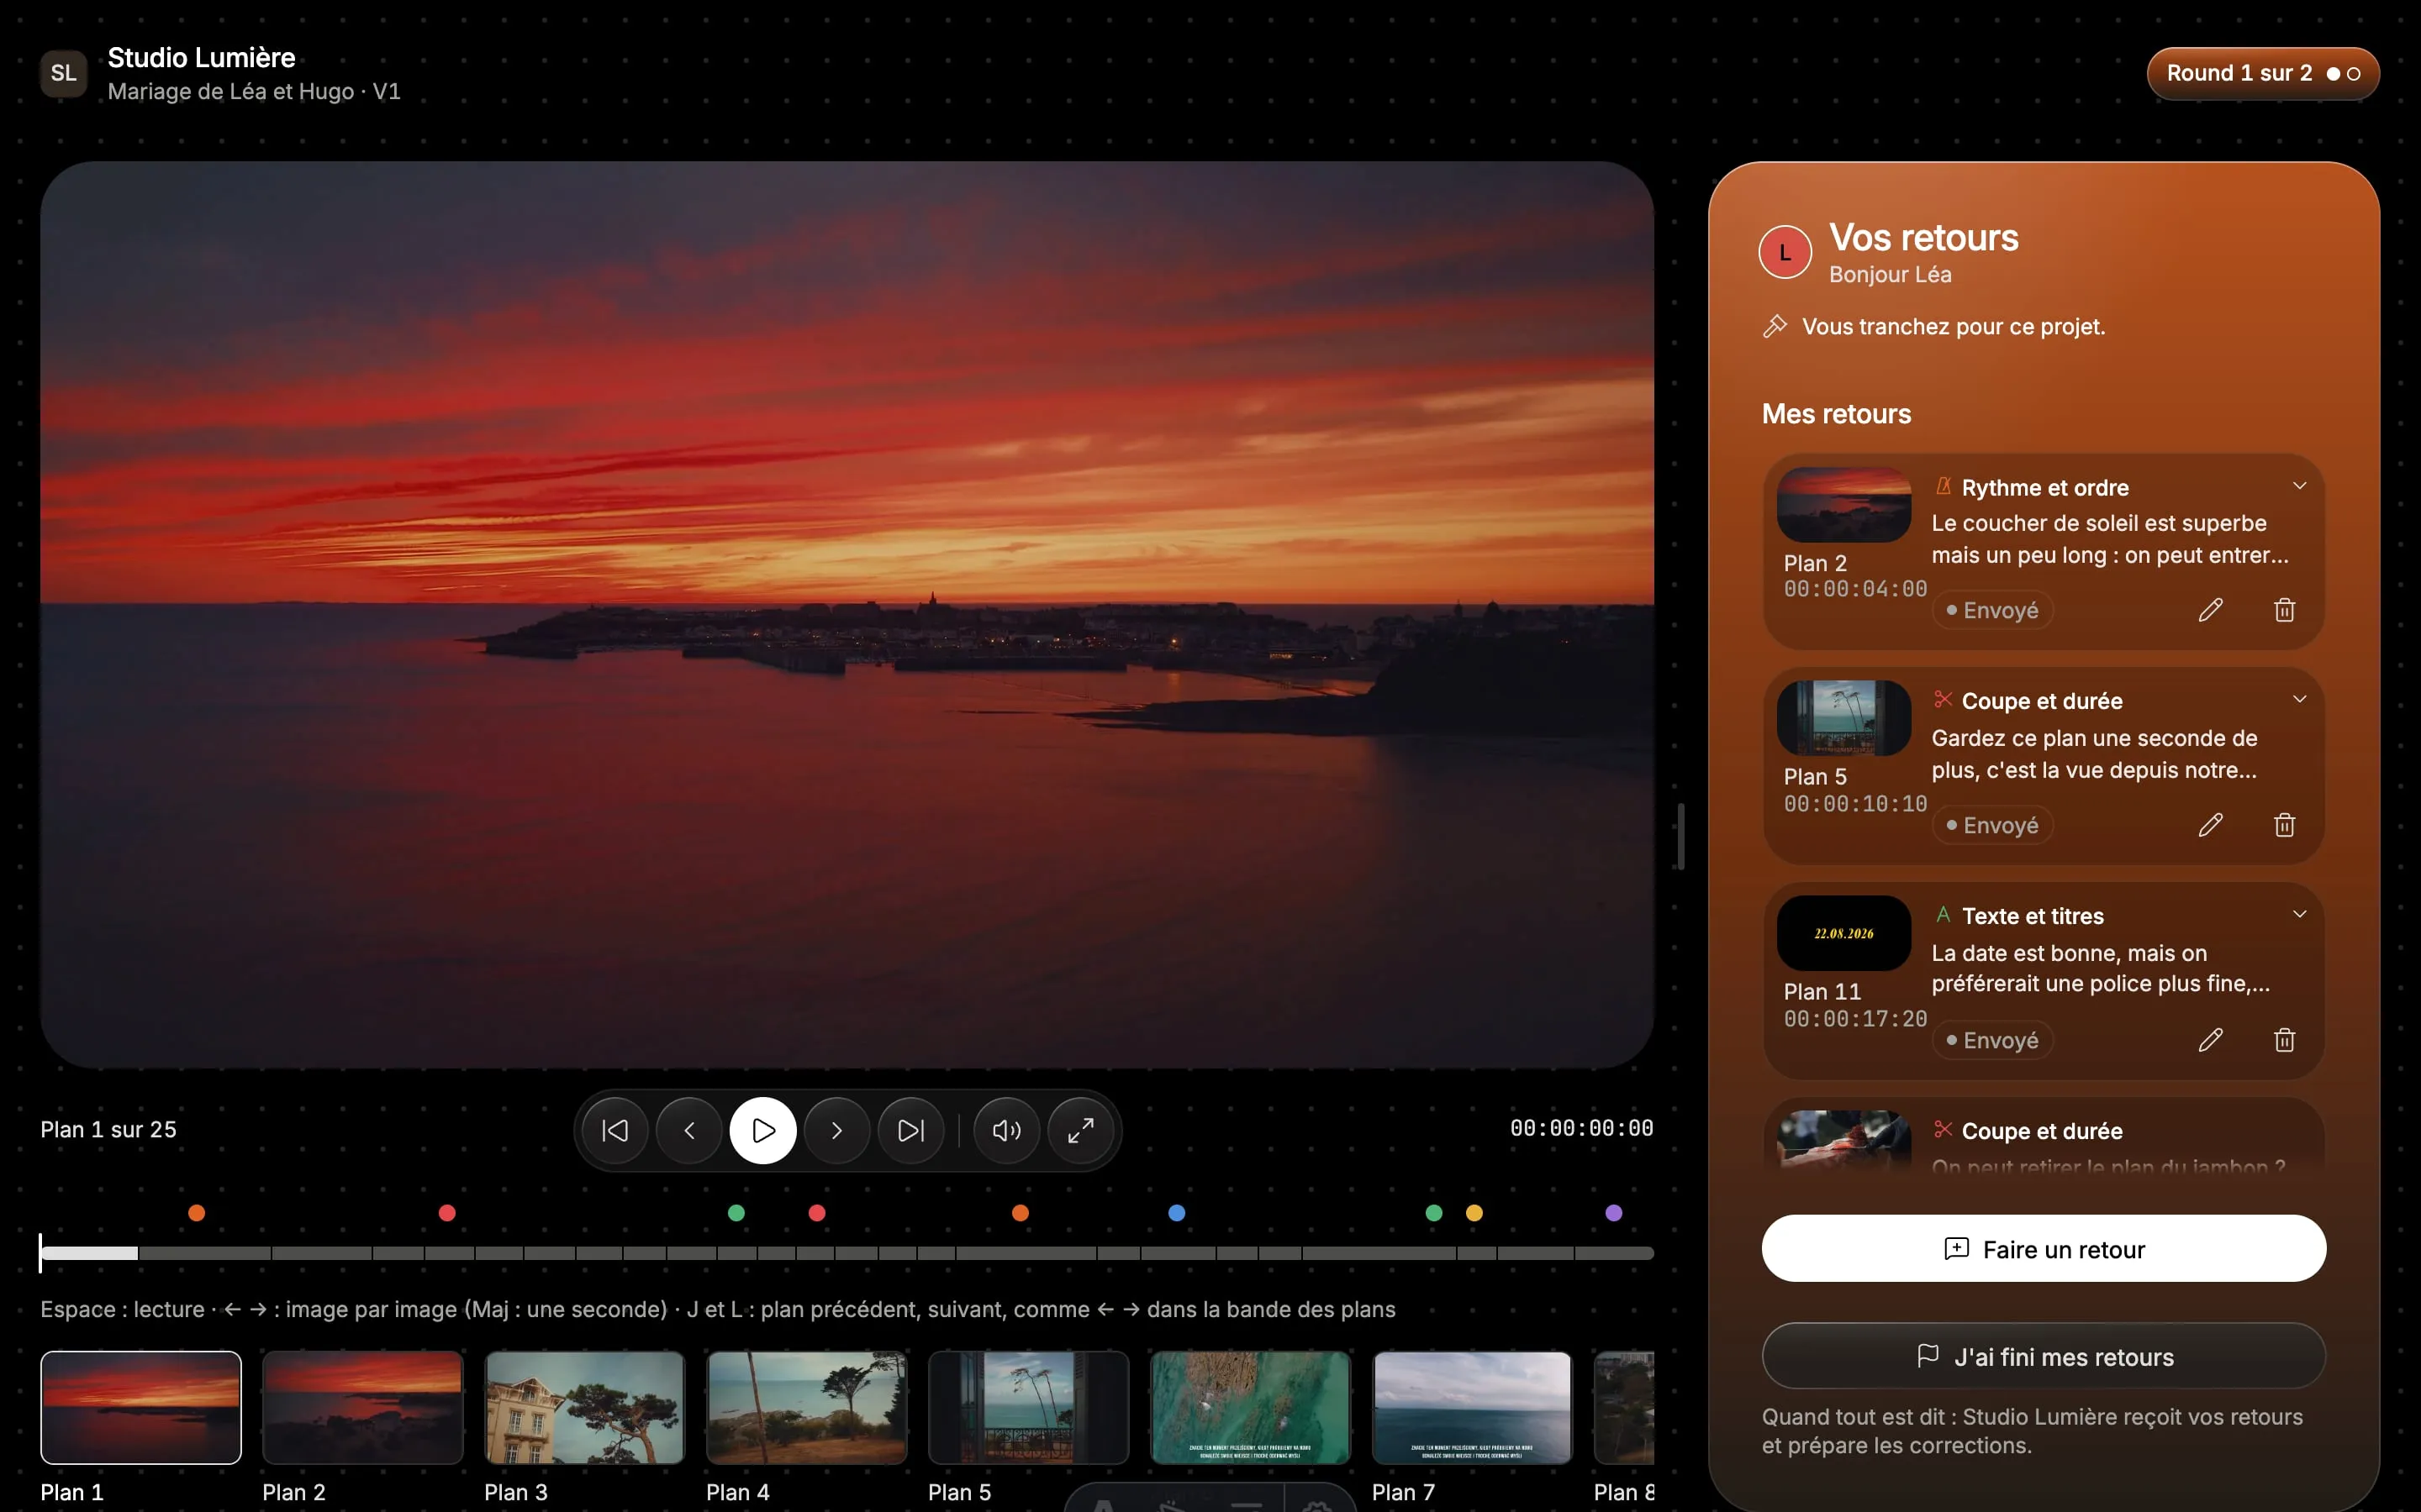
Task: Open the Round 1 sur 2 badge
Action: tap(2263, 73)
